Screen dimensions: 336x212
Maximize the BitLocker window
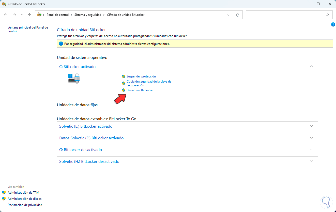coord(318,4)
